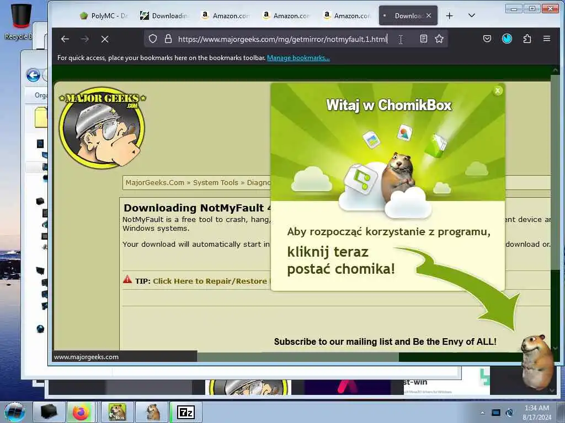Viewport: 565px width, 423px height.
Task: Switch to the first Amazon.com tab
Action: [x=226, y=16]
